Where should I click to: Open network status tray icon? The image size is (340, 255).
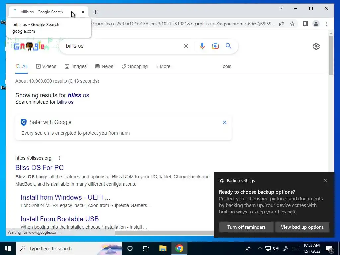point(268,248)
